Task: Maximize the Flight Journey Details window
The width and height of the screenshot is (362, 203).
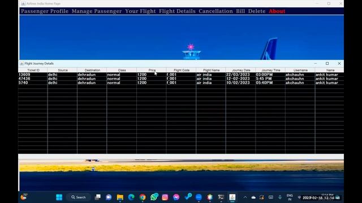Action: coord(327,64)
